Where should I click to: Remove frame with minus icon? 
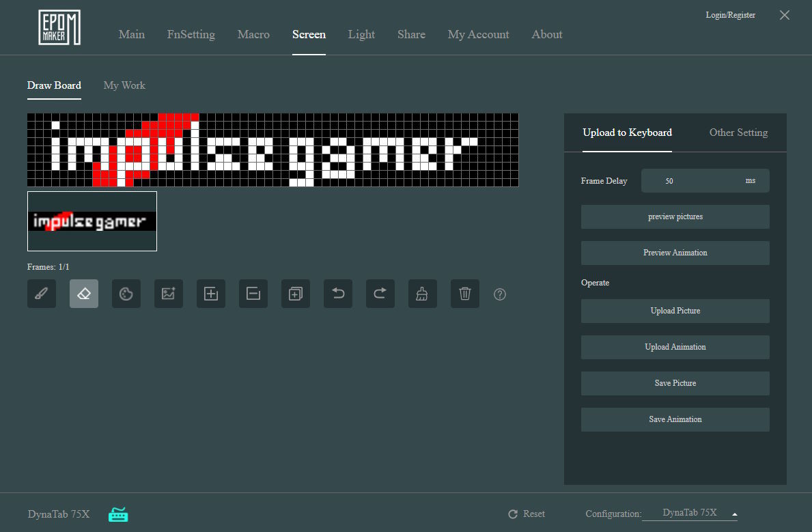[x=253, y=294]
